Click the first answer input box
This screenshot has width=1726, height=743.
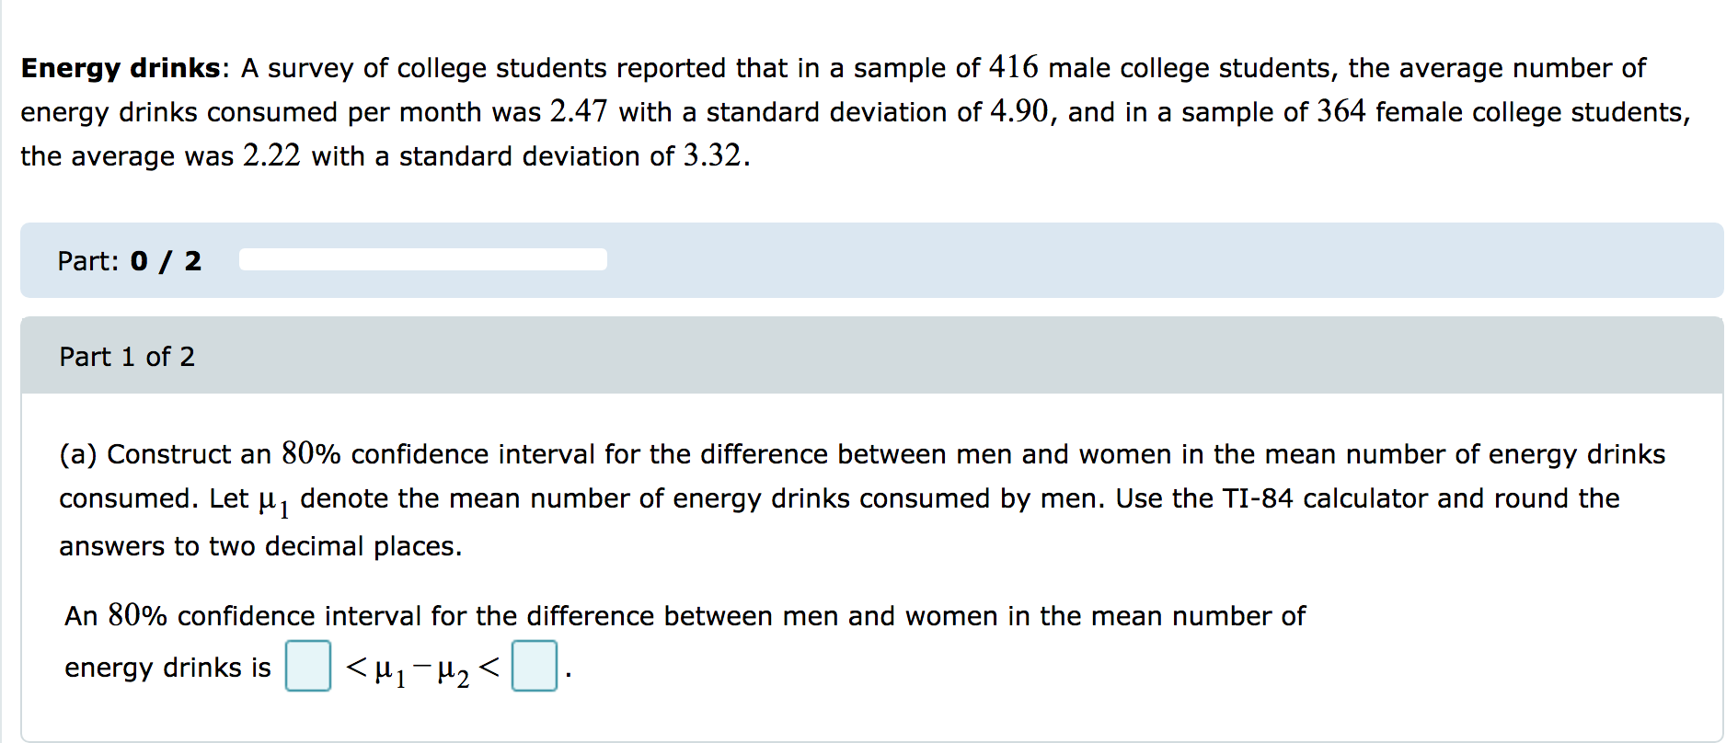coord(309,668)
